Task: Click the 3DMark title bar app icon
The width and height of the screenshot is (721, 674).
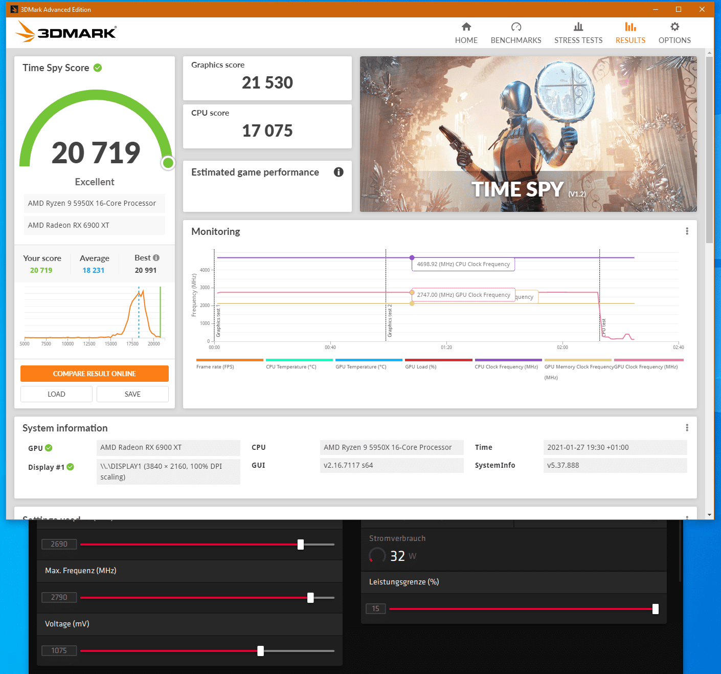Action: [14, 9]
